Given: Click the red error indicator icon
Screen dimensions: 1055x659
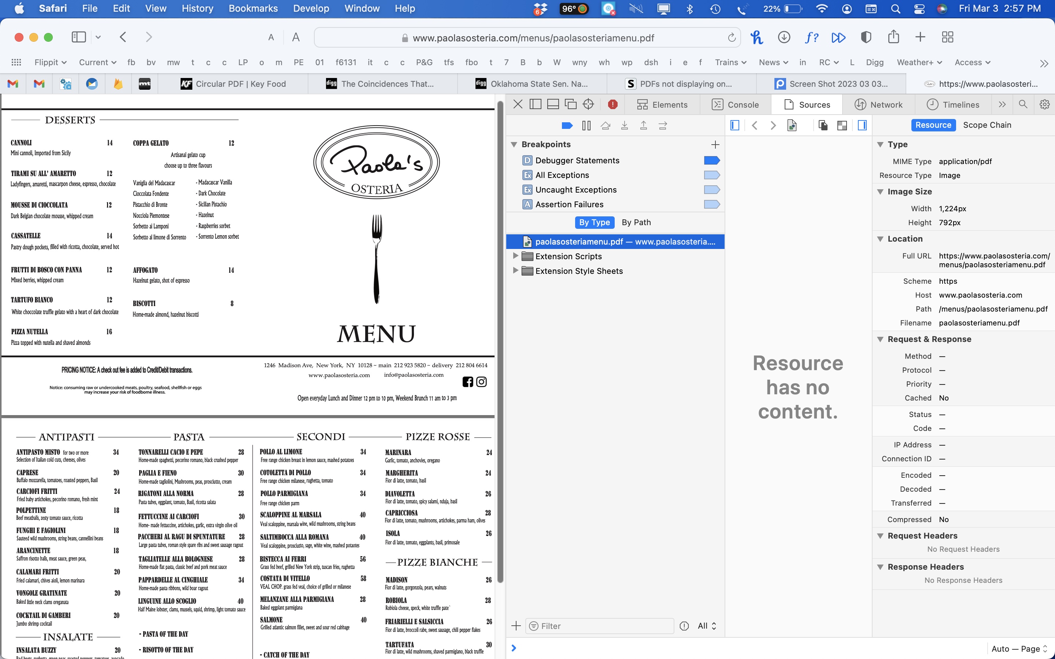Looking at the screenshot, I should pyautogui.click(x=612, y=104).
